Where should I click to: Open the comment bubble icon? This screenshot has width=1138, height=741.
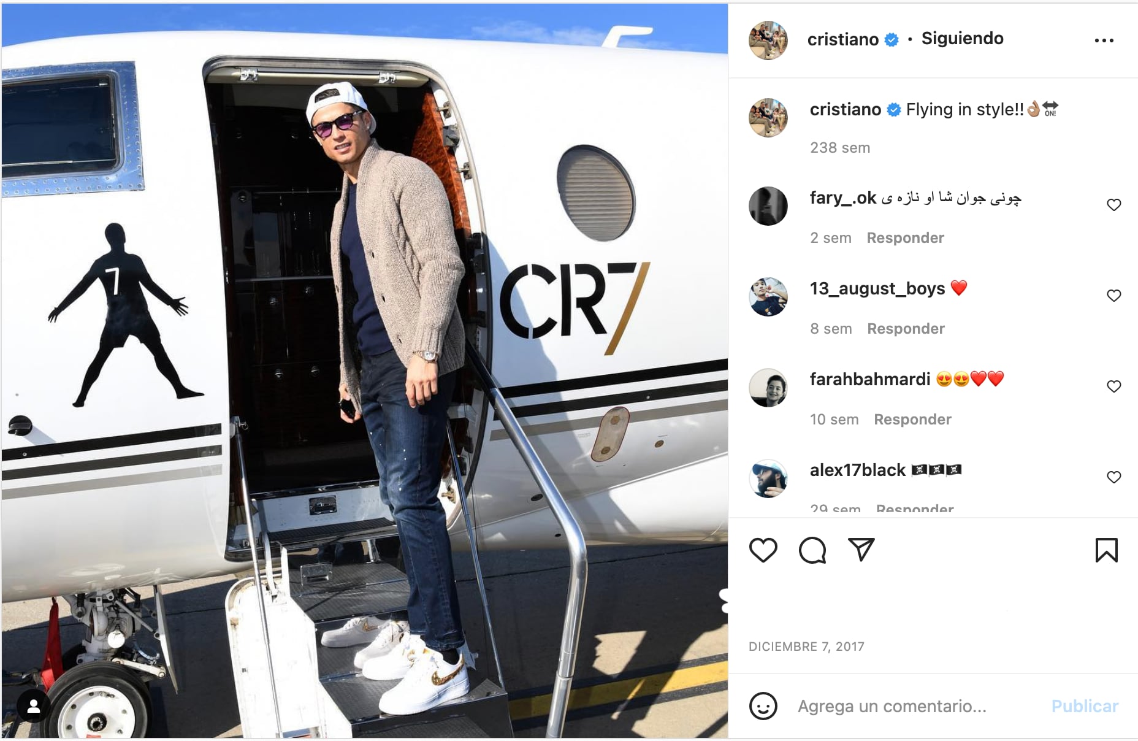tap(812, 550)
